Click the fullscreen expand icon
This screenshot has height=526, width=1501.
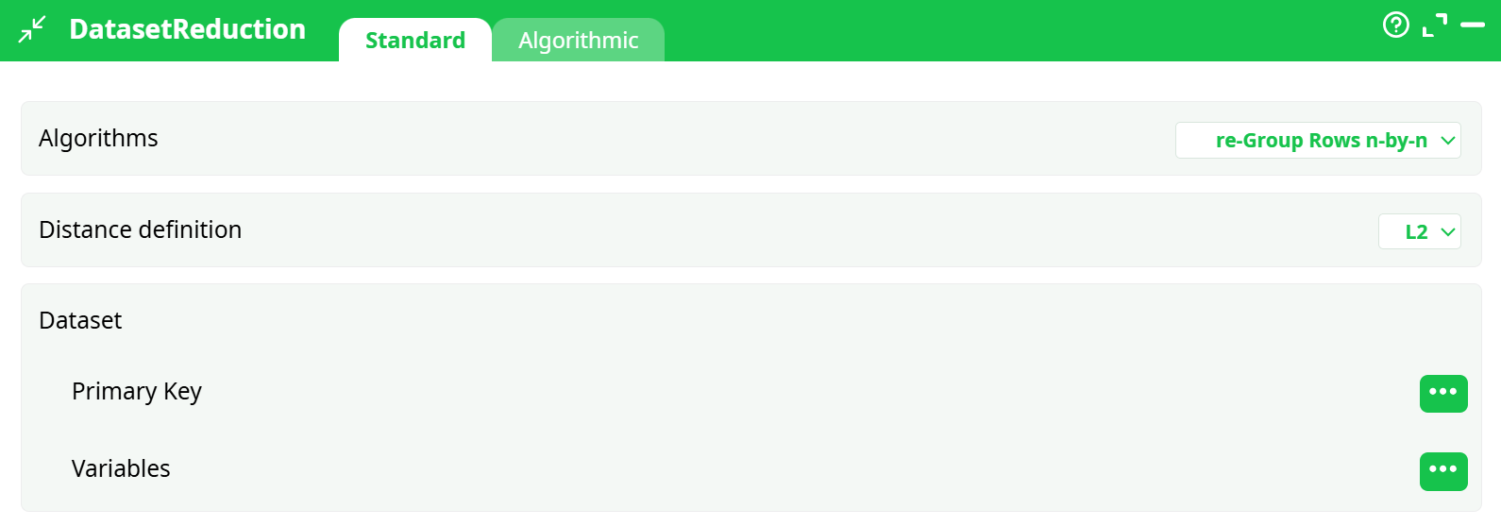click(1435, 25)
